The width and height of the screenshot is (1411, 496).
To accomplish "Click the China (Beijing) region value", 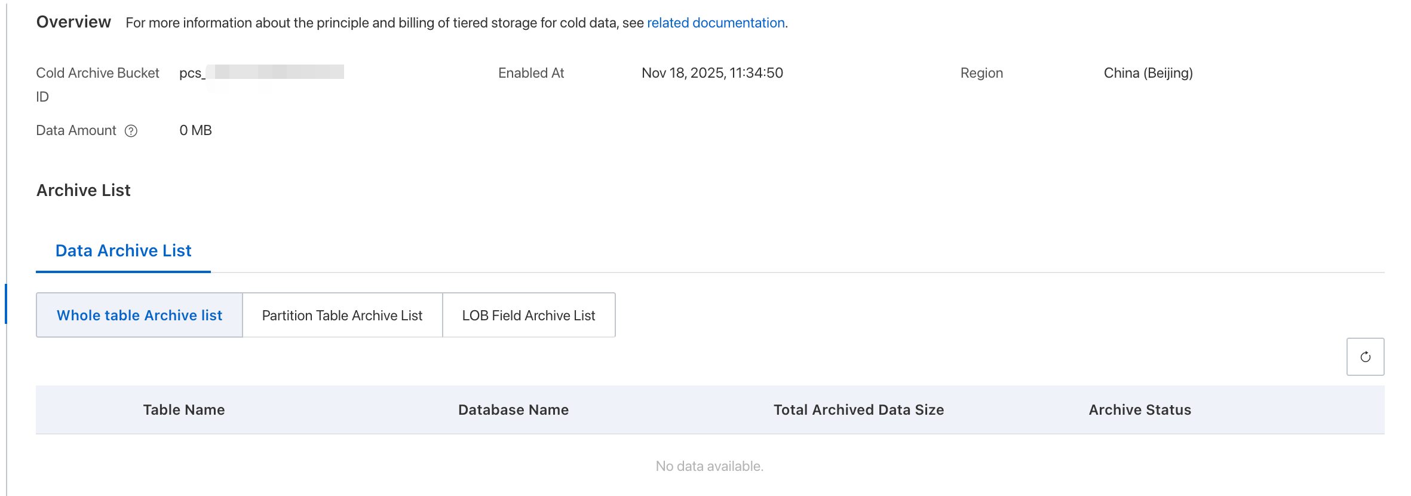I will 1148,73.
